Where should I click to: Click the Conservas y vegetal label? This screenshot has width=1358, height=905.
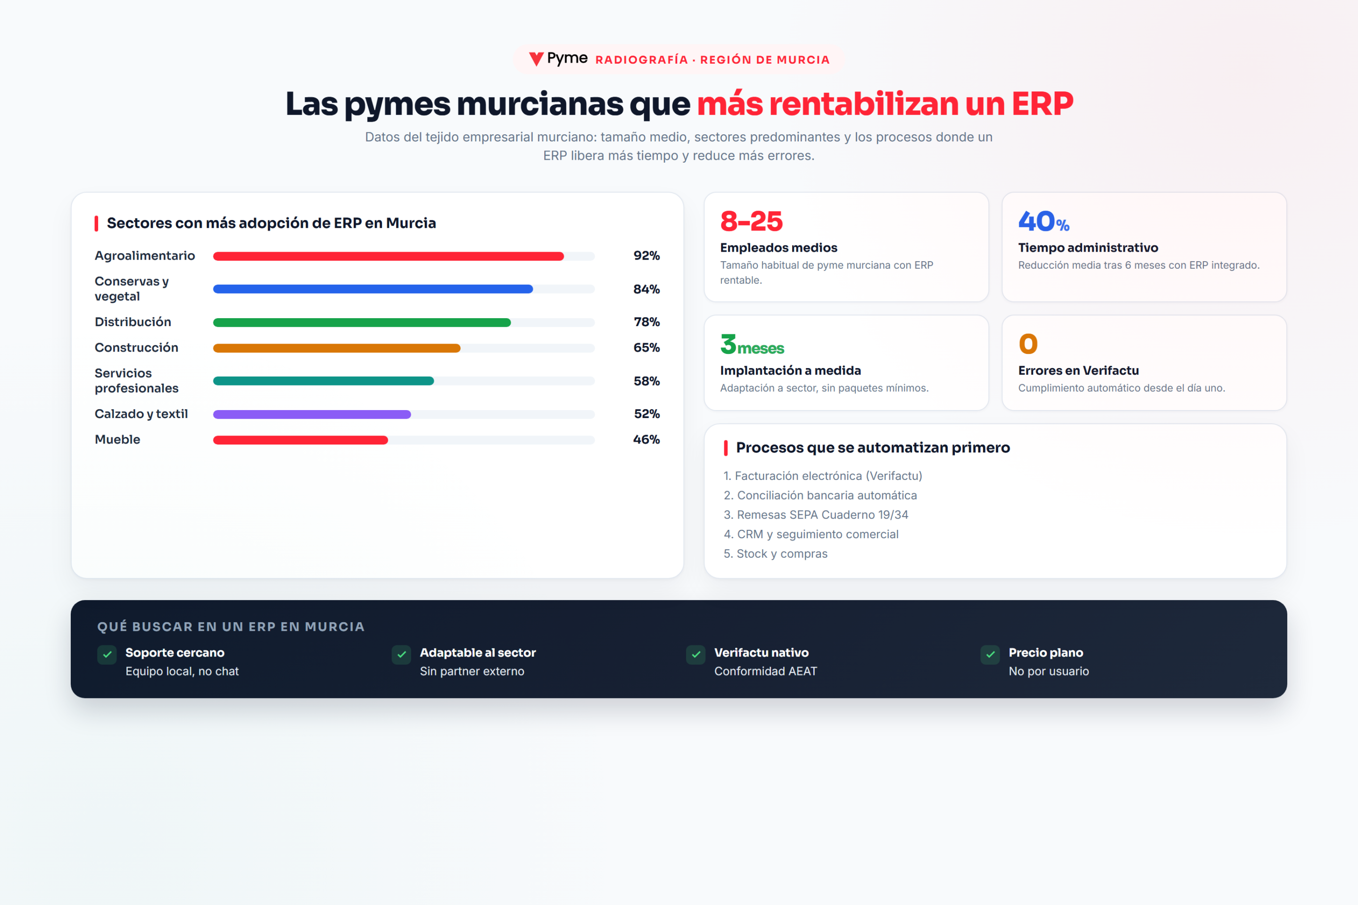(132, 288)
